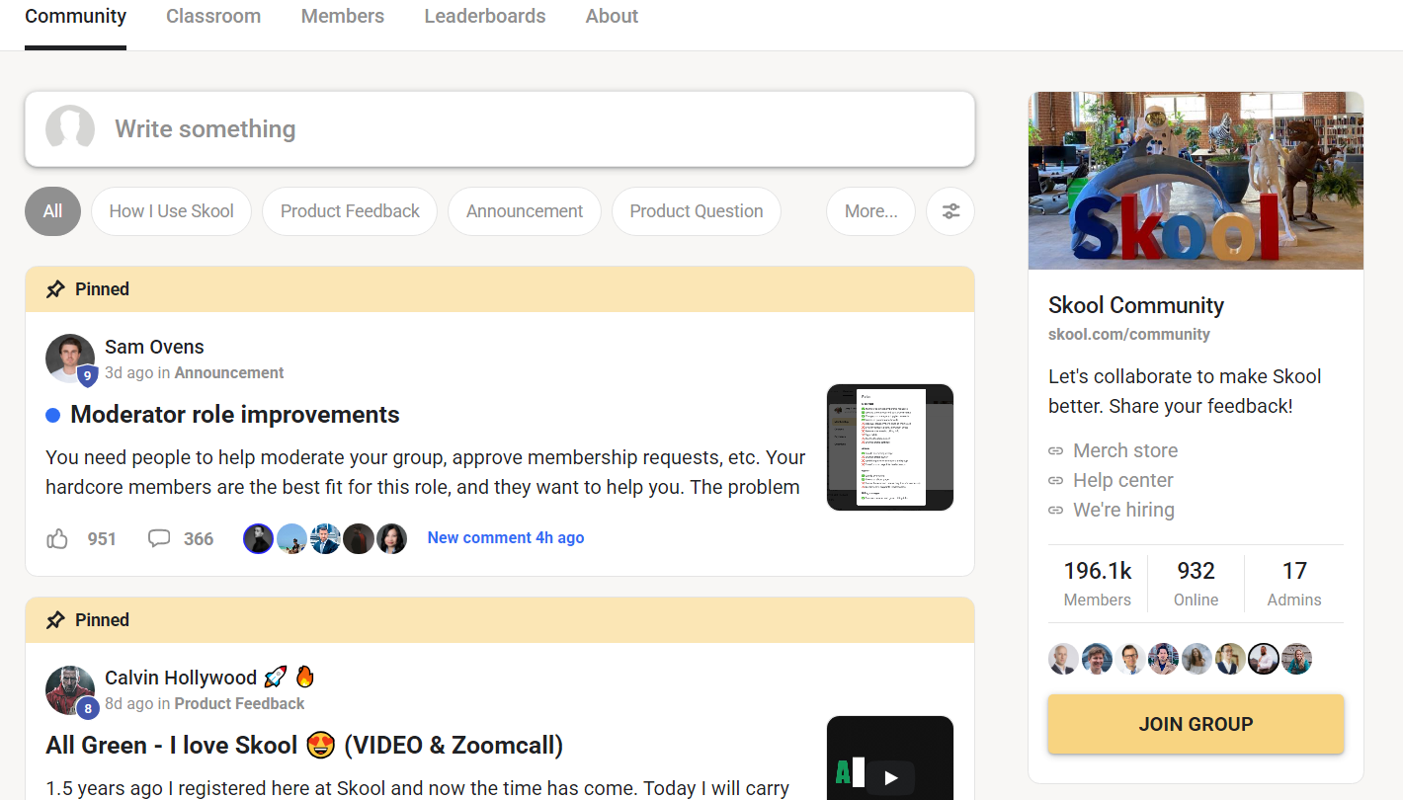Viewport: 1403px width, 800px height.
Task: Open Calvin Hollywood's profile avatar
Action: 70,689
